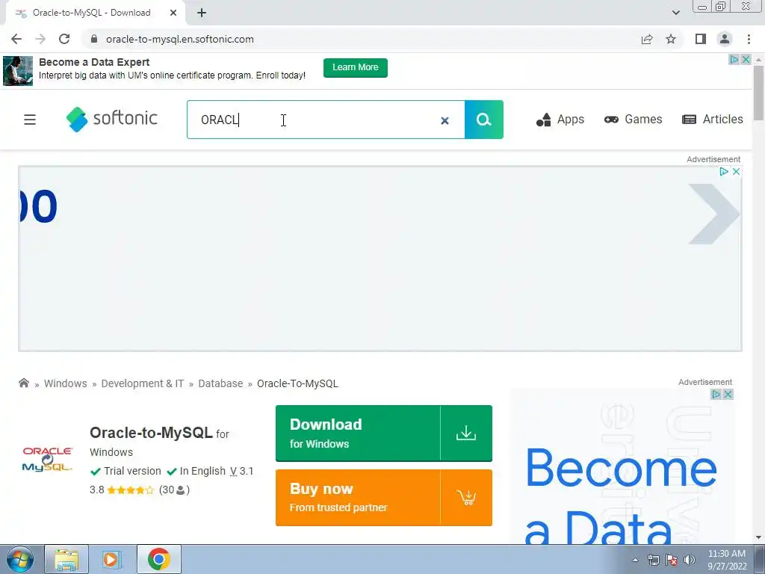Click the Trial version label
The width and height of the screenshot is (765, 574).
(x=126, y=471)
